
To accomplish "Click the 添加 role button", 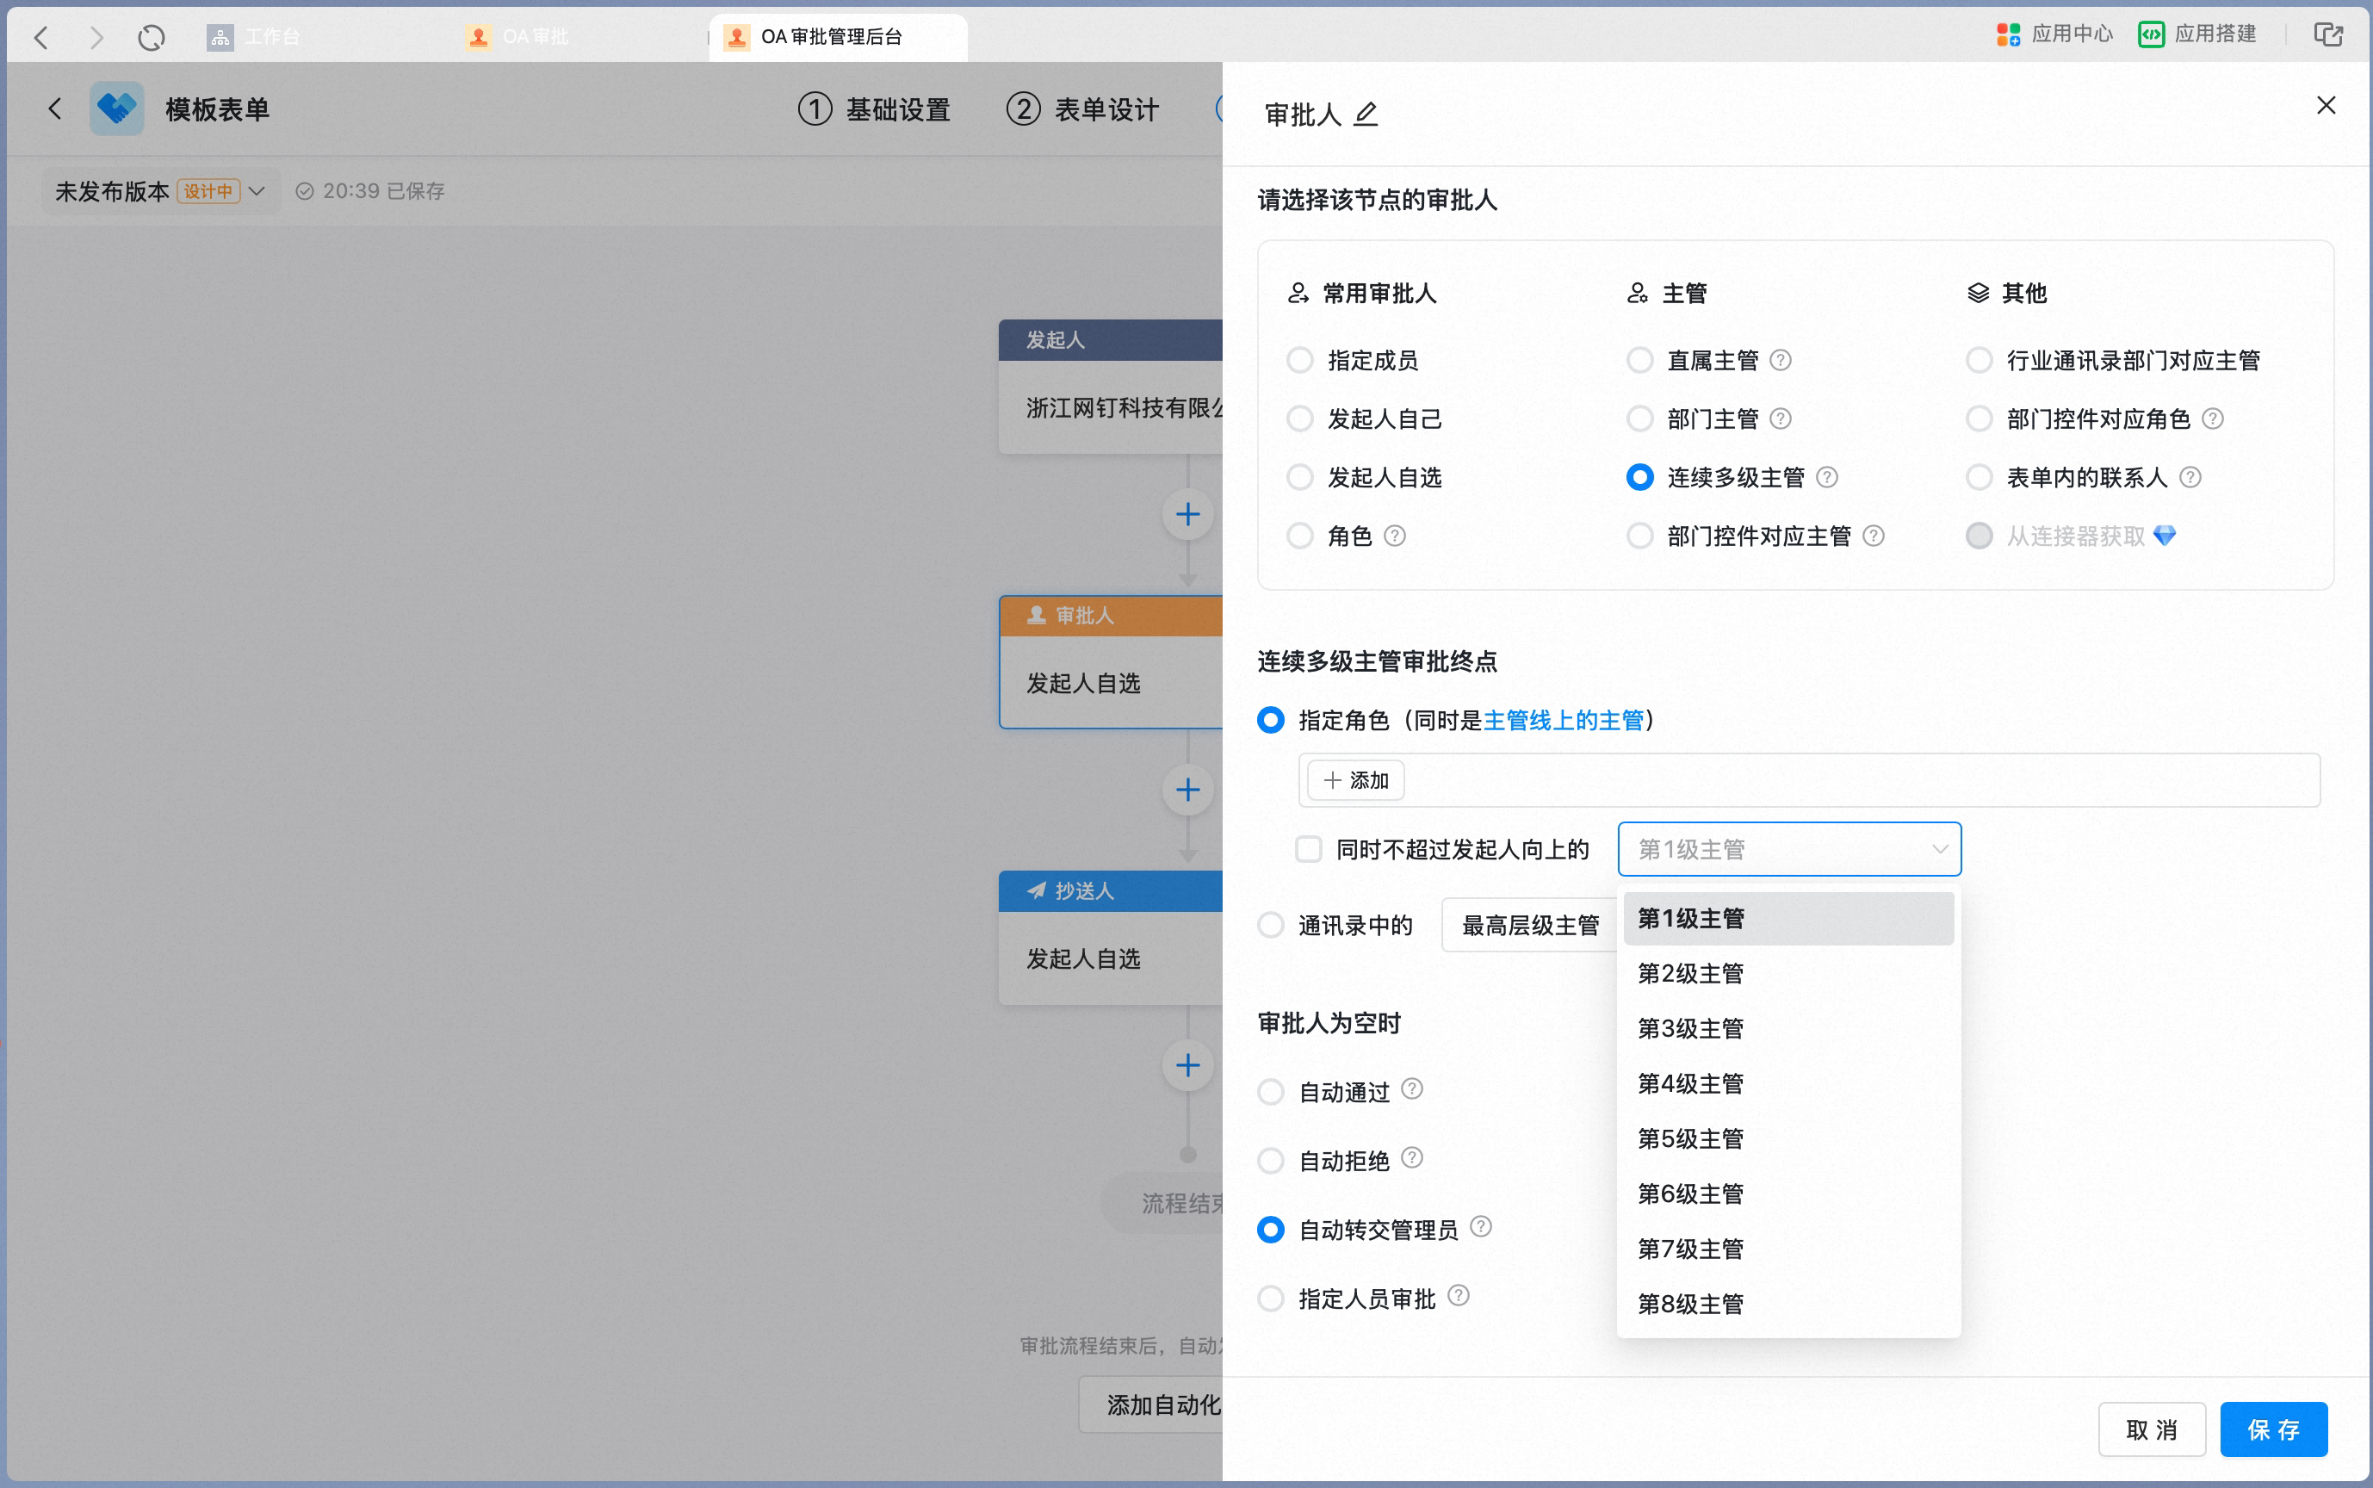I will point(1356,780).
